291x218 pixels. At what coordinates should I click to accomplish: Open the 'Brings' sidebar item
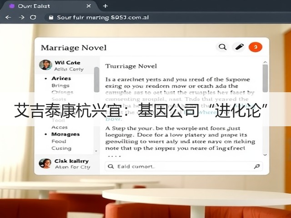(x=60, y=86)
